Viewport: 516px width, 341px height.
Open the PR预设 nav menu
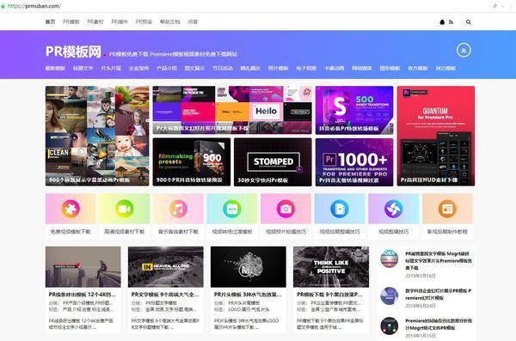click(x=144, y=21)
